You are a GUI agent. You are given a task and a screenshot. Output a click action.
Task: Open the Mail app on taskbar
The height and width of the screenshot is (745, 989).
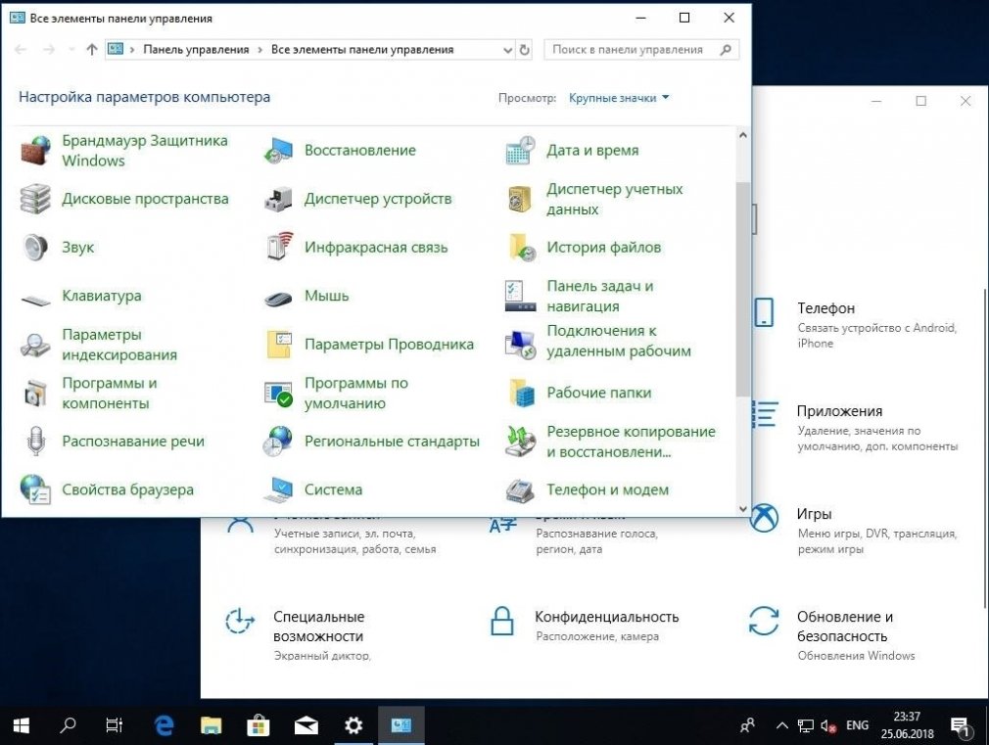(306, 725)
